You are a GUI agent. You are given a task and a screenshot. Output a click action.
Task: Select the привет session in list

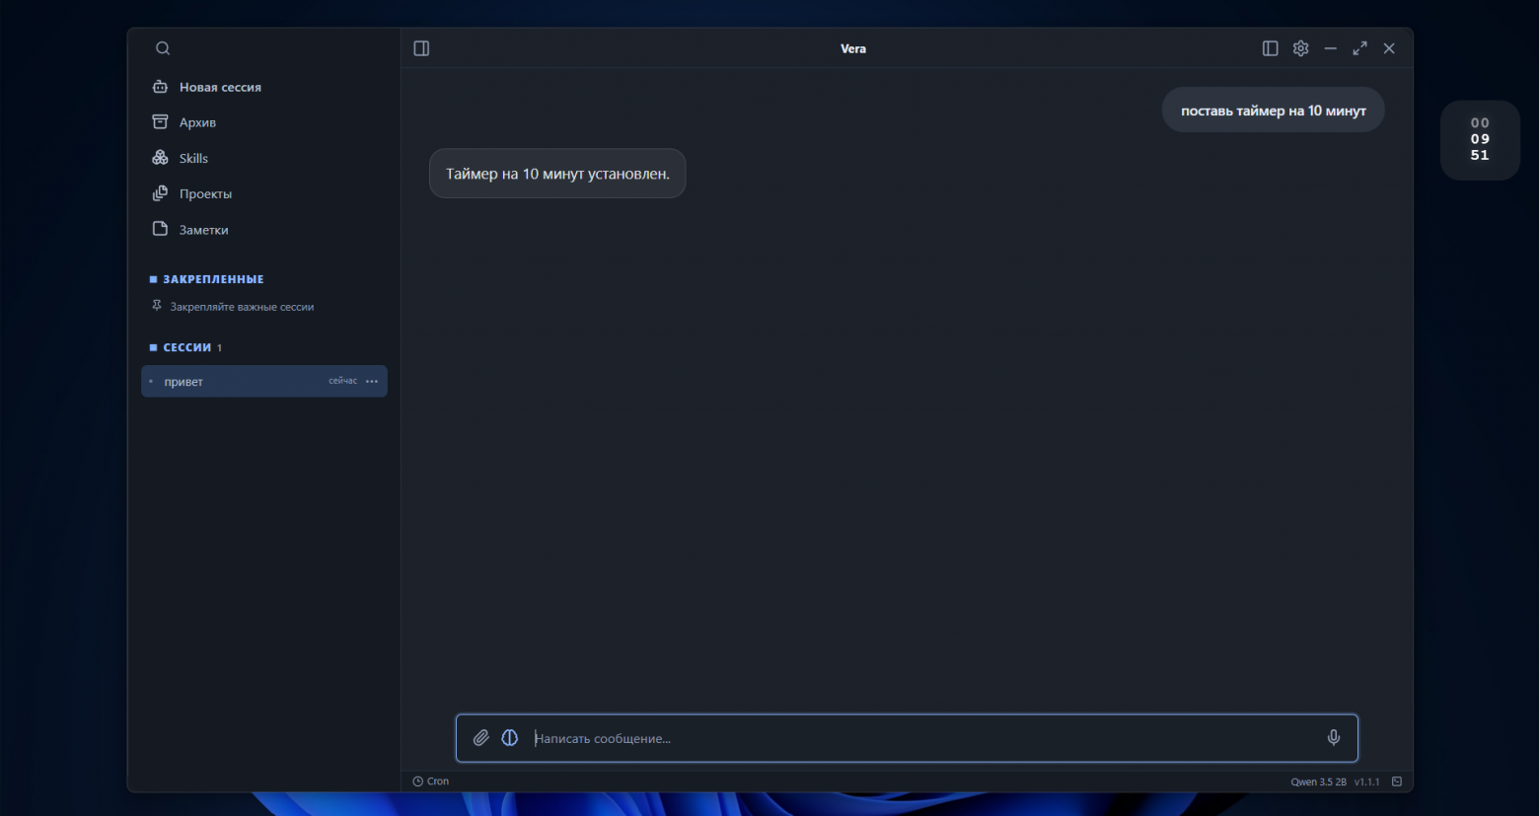tap(264, 382)
